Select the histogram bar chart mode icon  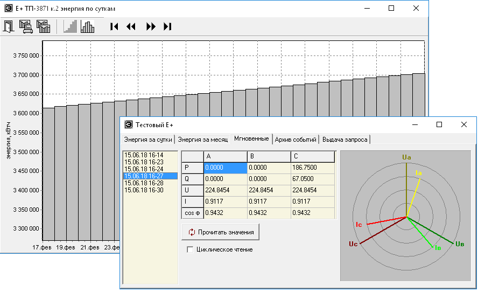tap(87, 26)
